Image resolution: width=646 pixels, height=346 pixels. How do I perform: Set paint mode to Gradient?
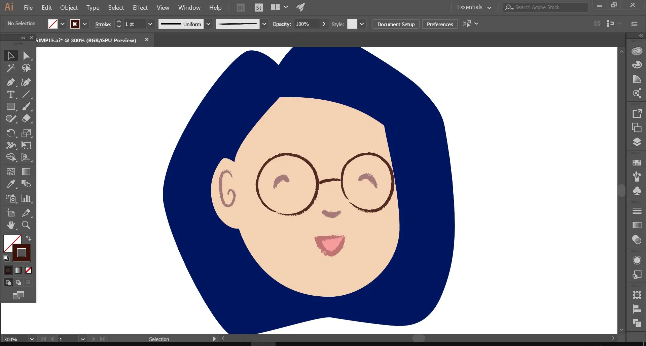coord(18,270)
